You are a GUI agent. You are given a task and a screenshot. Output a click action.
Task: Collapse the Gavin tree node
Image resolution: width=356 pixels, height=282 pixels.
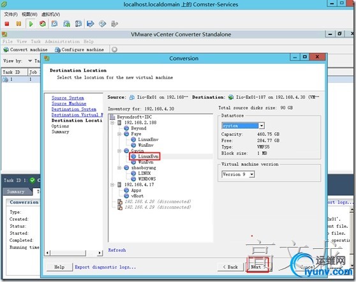[119, 151]
